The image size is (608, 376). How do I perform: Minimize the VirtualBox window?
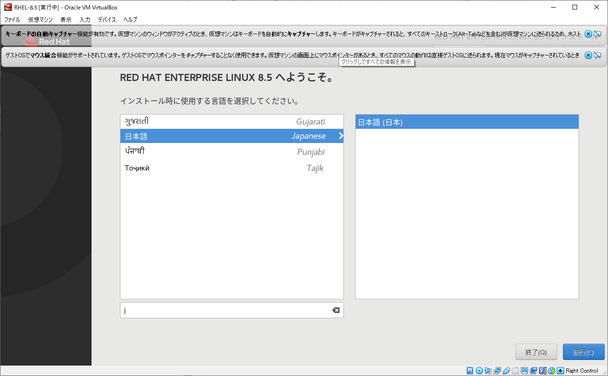point(553,7)
